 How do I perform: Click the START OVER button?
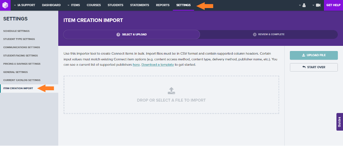coord(314,67)
